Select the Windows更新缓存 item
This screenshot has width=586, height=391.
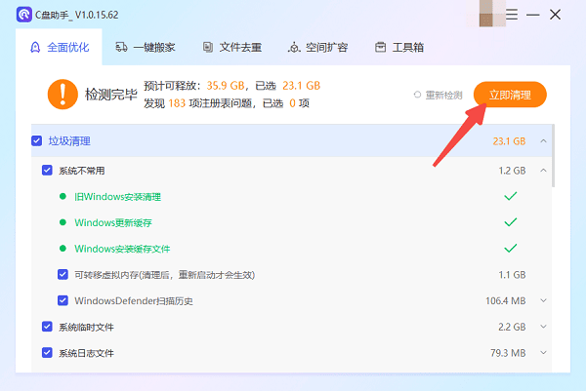pos(113,222)
